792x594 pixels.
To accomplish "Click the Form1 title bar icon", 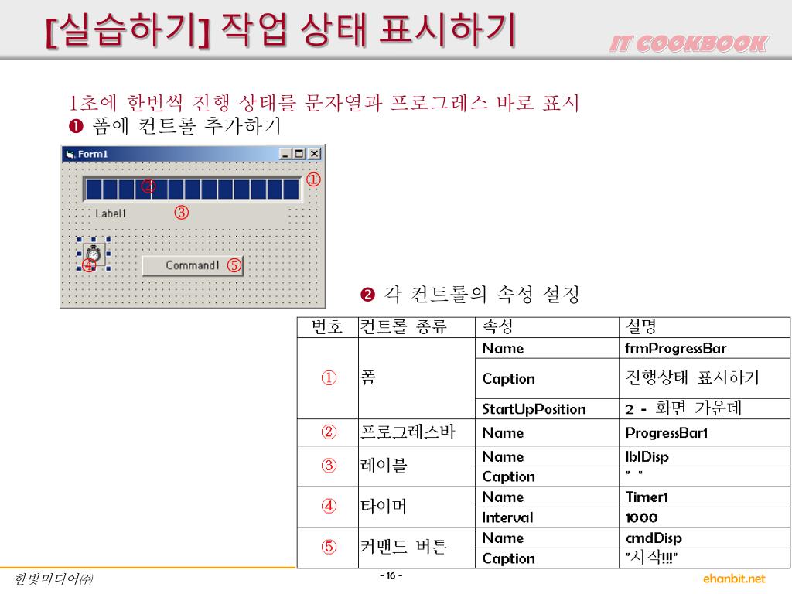I will click(x=70, y=154).
